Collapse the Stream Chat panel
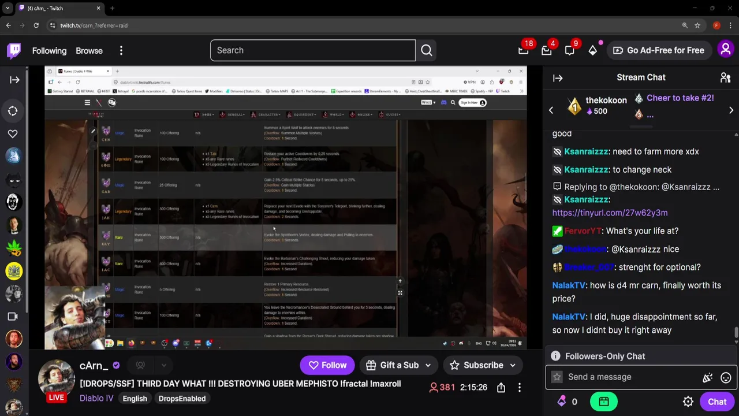Viewport: 739px width, 416px height. (558, 78)
